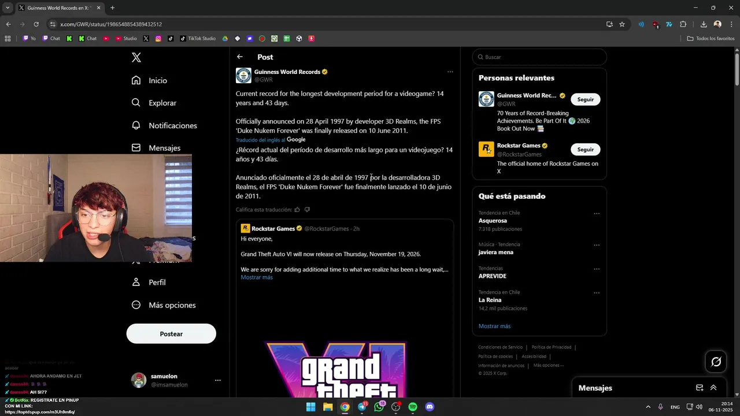740x416 pixels.
Task: Open Inicio home in the sidebar
Action: click(150, 80)
